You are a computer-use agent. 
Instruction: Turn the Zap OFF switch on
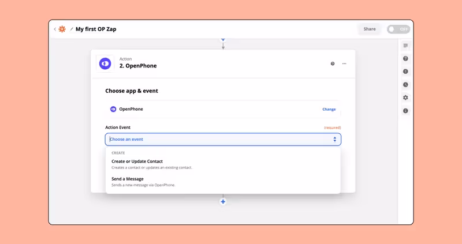(398, 29)
